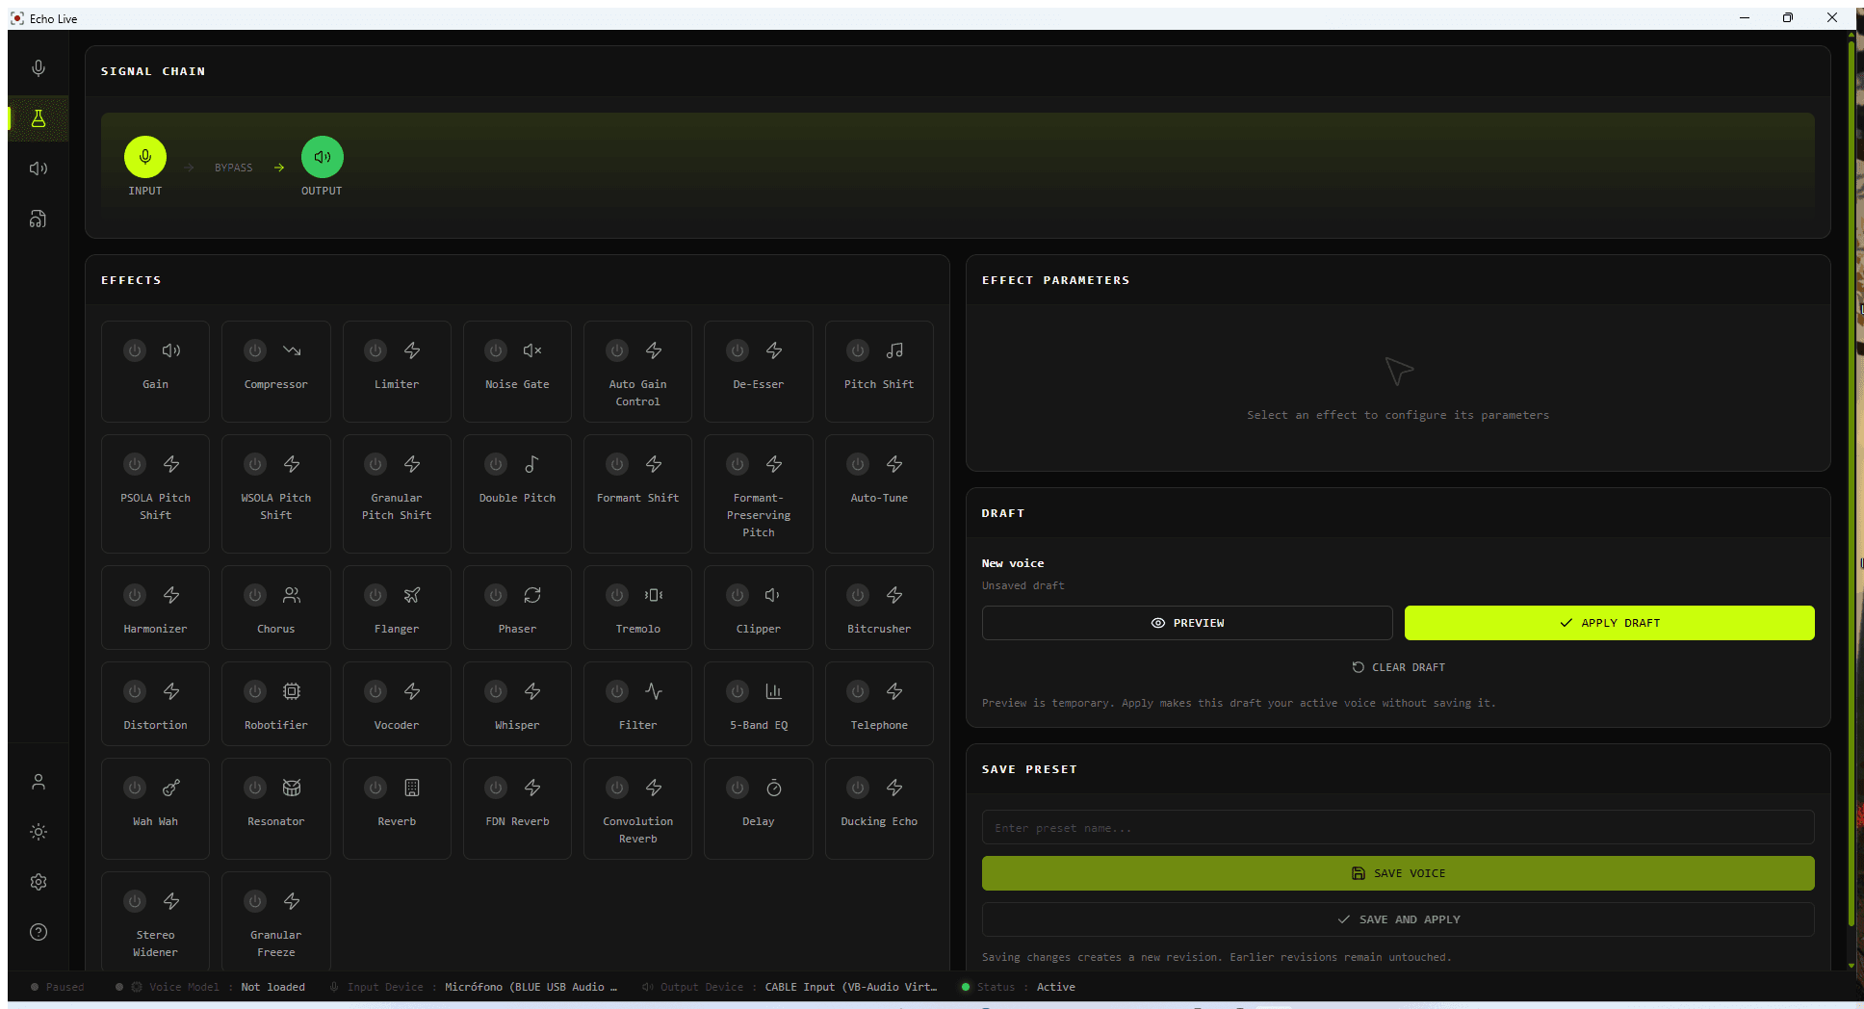1864x1009 pixels.
Task: Select the Reverb building icon
Action: pyautogui.click(x=412, y=788)
